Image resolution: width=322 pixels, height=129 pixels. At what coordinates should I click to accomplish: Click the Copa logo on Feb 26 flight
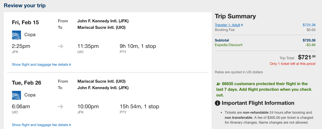17,95
